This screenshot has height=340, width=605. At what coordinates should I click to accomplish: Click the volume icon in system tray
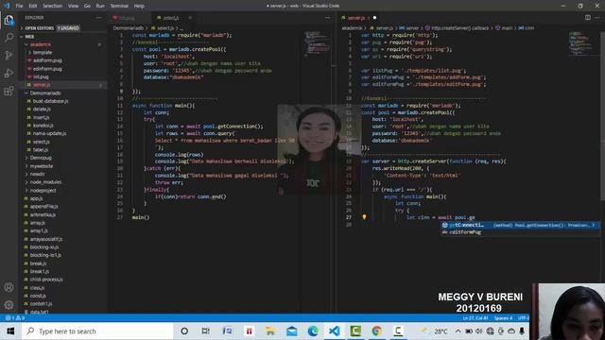[x=479, y=331]
